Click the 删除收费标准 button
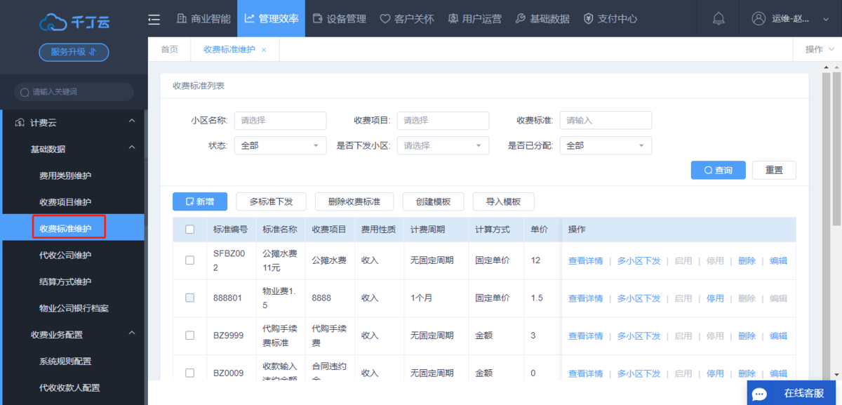Image resolution: width=842 pixels, height=405 pixels. 354,201
